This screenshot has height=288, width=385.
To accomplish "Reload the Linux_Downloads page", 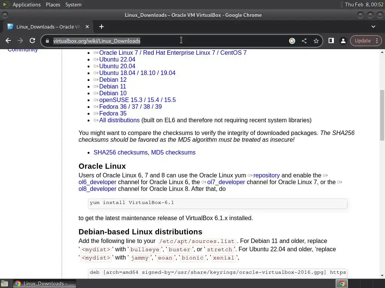I will click(x=32, y=40).
